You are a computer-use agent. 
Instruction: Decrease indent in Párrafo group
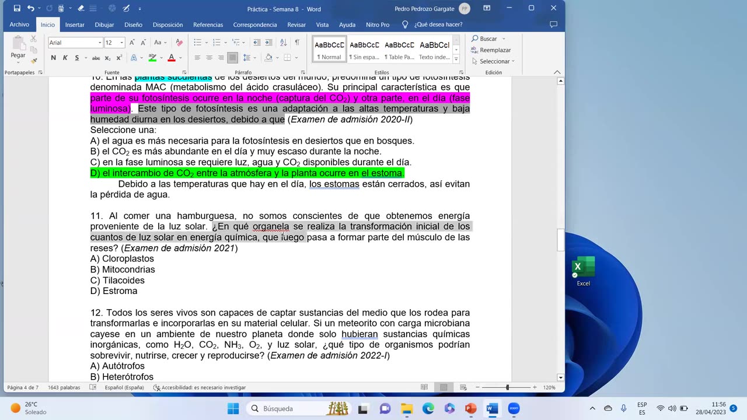click(257, 43)
